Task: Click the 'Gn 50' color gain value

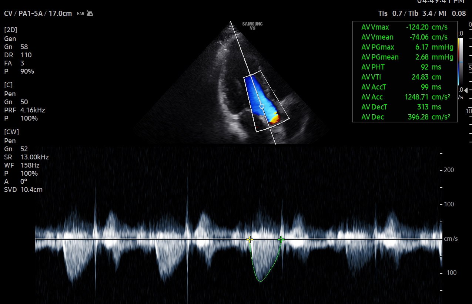Action: (x=16, y=102)
